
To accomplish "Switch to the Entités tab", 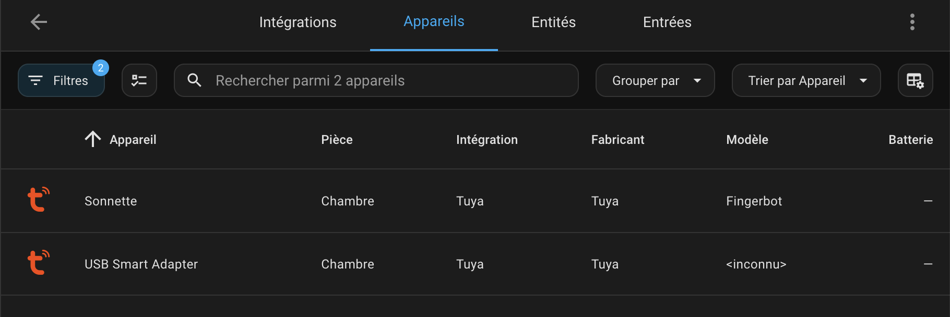I will 553,22.
